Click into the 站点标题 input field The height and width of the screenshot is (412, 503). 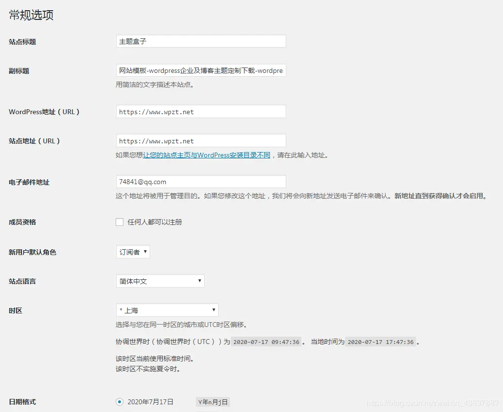click(x=201, y=41)
